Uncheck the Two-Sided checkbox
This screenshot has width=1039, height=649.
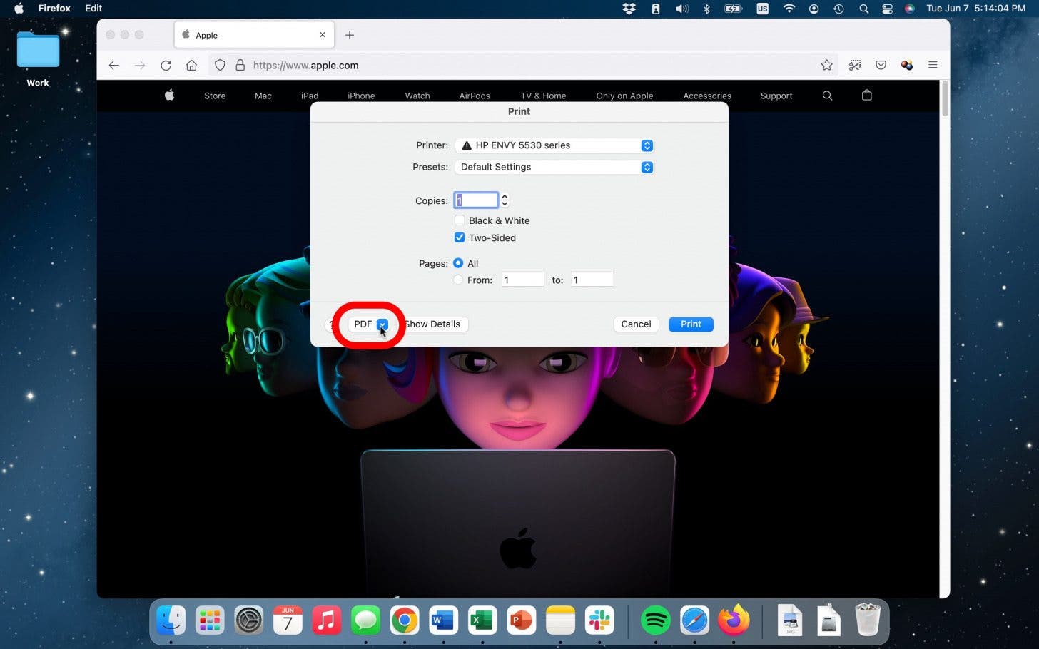pos(460,237)
